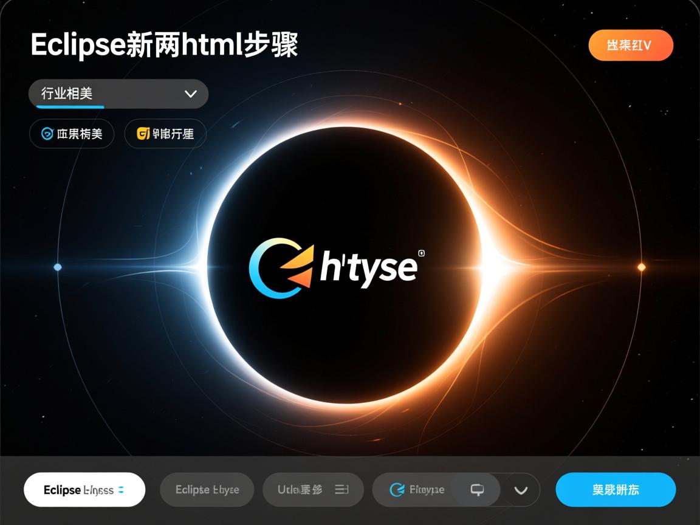Screen dimensions: 700x525
Task: Switch to the gray Eclipse Ebyse tab
Action: coord(207,489)
